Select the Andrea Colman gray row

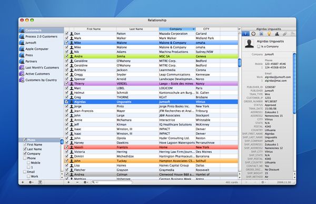point(151,174)
